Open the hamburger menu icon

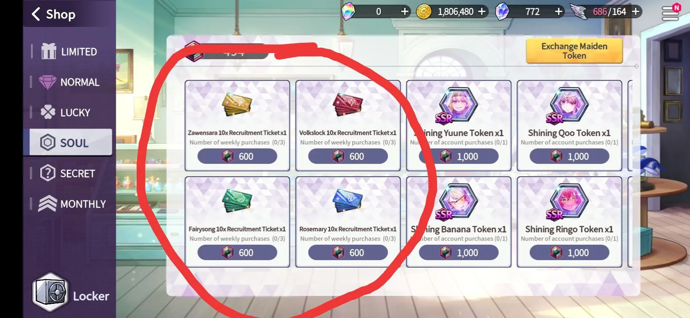point(670,13)
